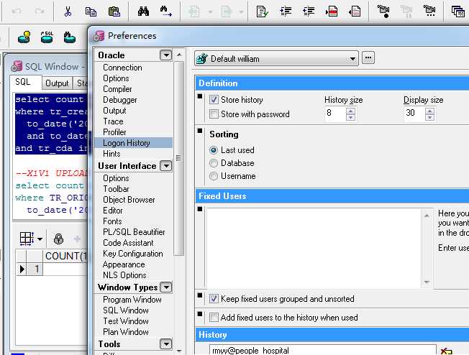The height and width of the screenshot is (355, 469).
Task: Click the Find next binoculars-arrow icon
Action: pyautogui.click(x=165, y=11)
